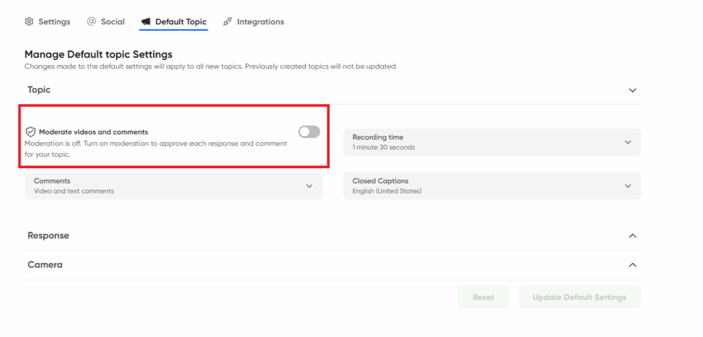
Task: Click the @ icon beside Social
Action: point(91,22)
